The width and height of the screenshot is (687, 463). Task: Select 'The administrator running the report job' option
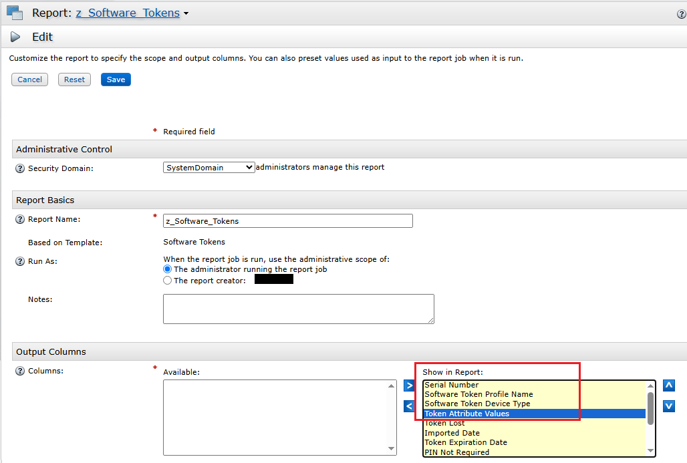pyautogui.click(x=167, y=269)
